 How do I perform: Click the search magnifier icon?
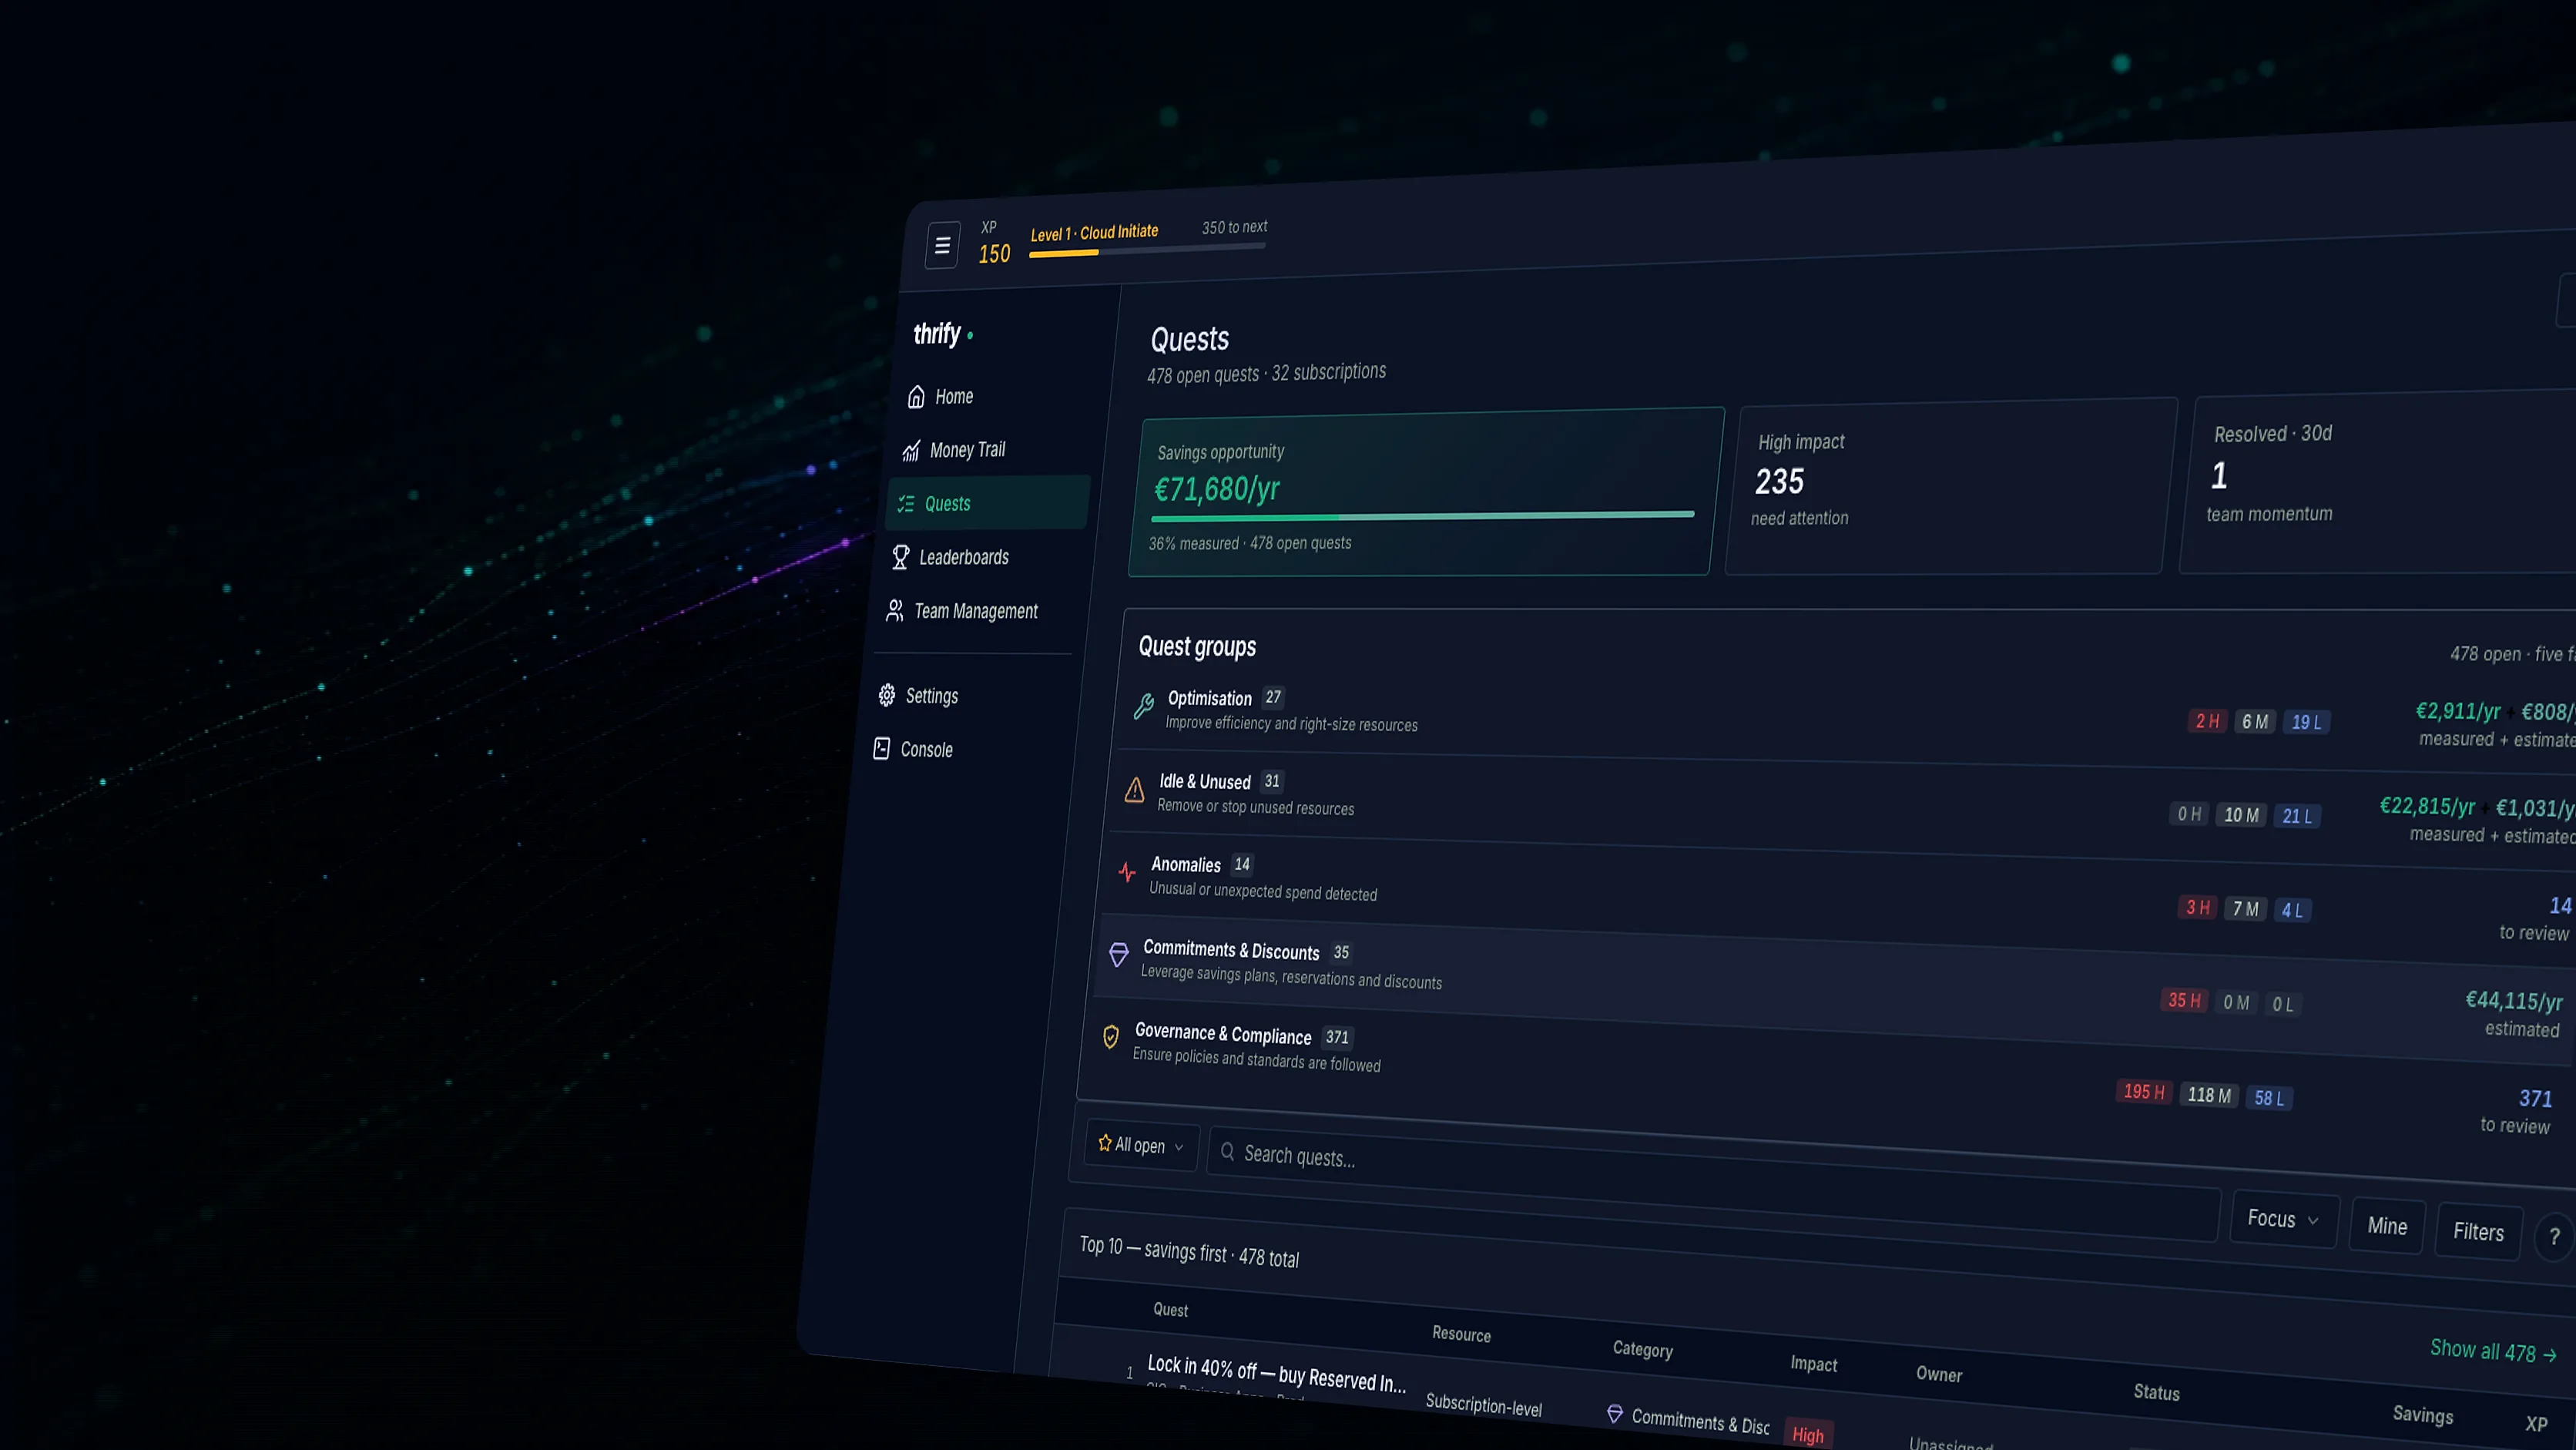click(x=1227, y=1151)
